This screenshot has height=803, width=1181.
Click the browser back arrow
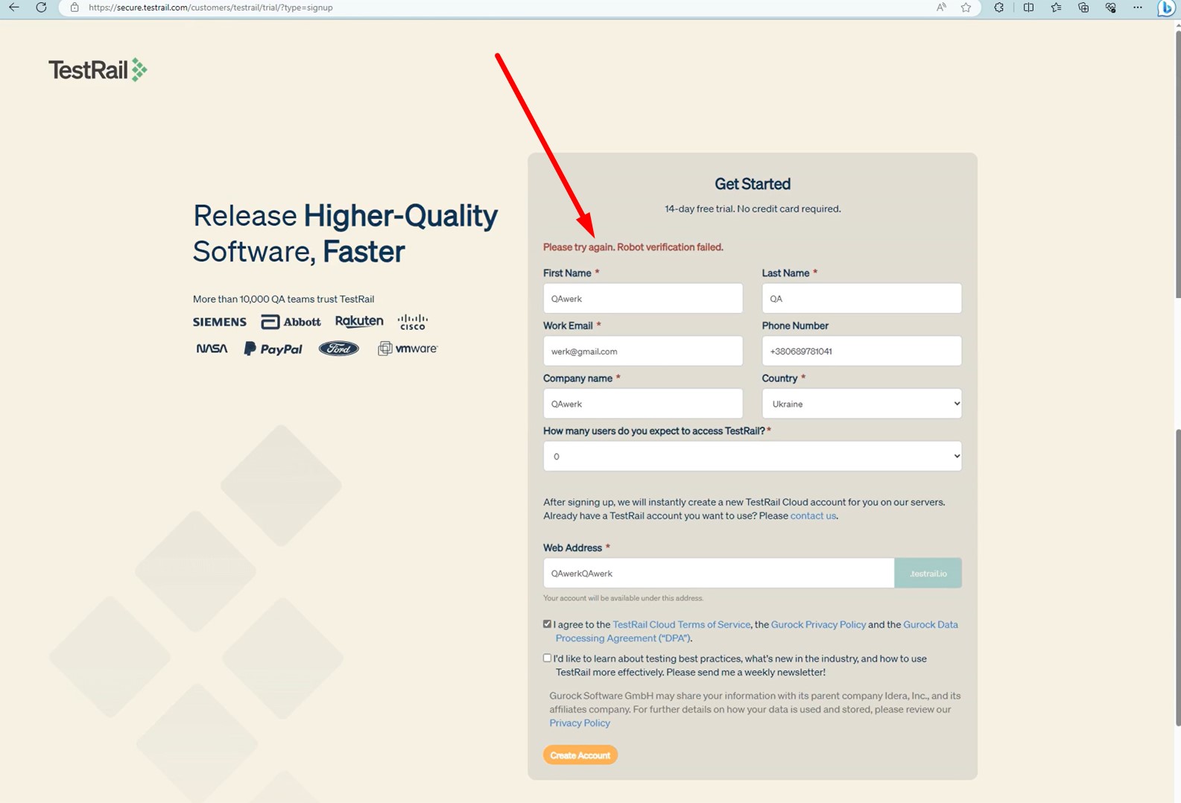coord(14,7)
